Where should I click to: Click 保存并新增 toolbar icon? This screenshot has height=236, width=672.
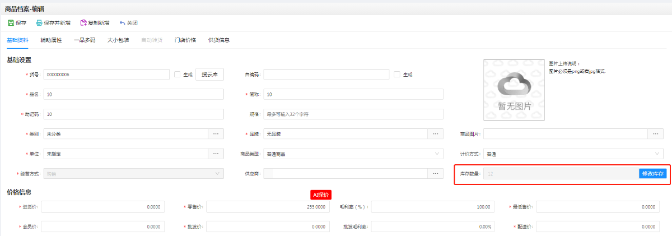[x=39, y=23]
